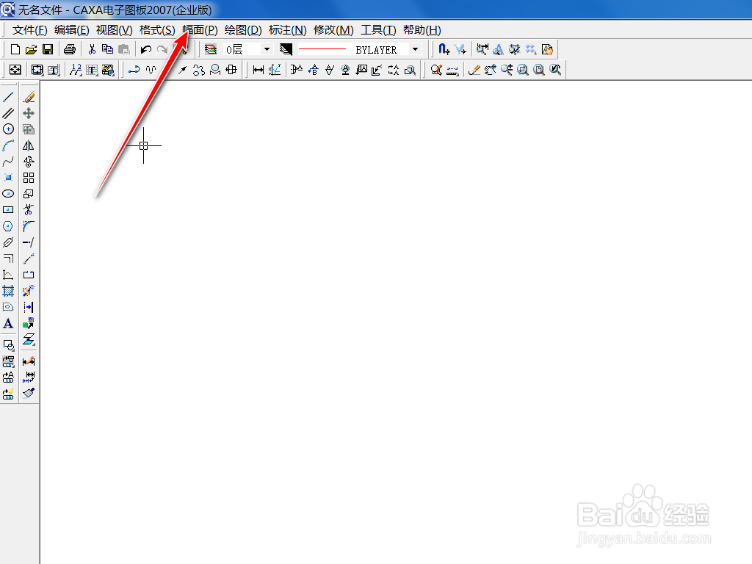Click the zoom window magnifier icon
752x564 pixels.
(523, 70)
